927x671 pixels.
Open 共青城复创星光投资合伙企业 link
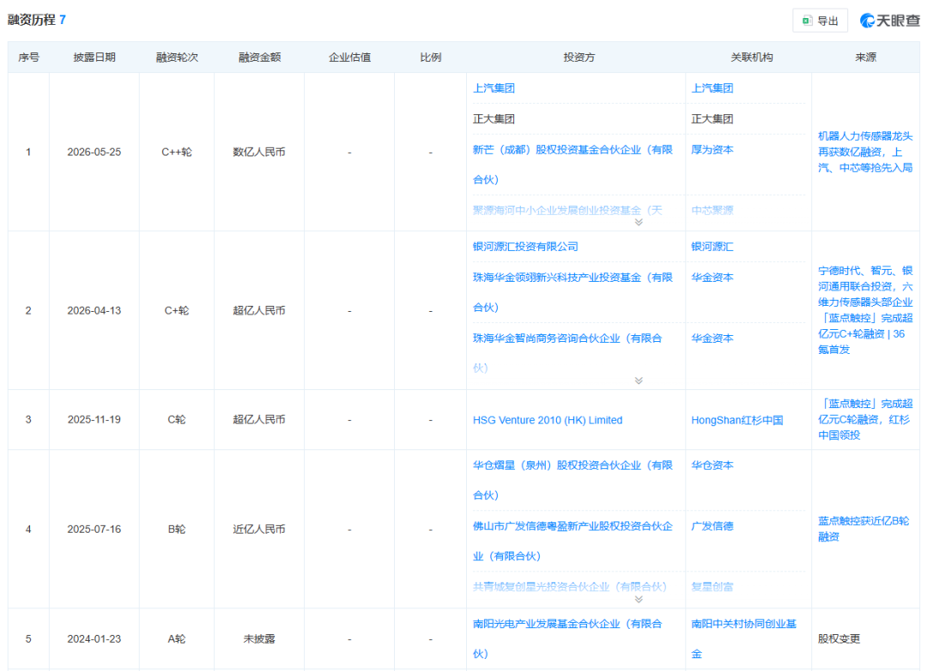pos(569,587)
